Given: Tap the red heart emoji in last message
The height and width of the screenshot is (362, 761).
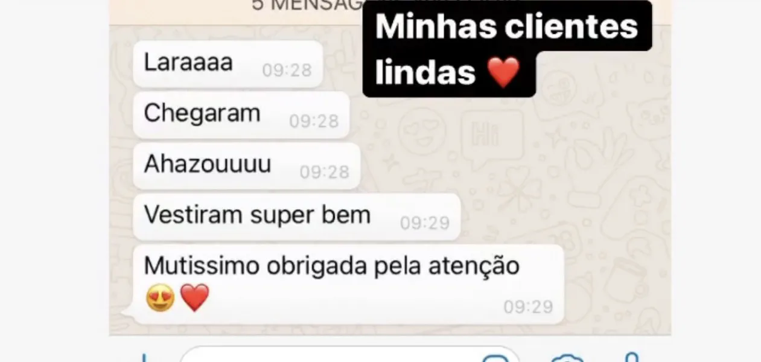Looking at the screenshot, I should click(194, 298).
